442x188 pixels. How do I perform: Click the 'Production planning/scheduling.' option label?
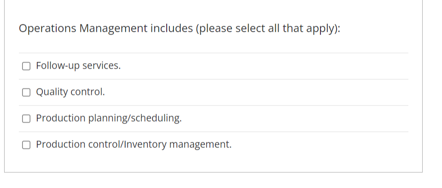point(109,118)
